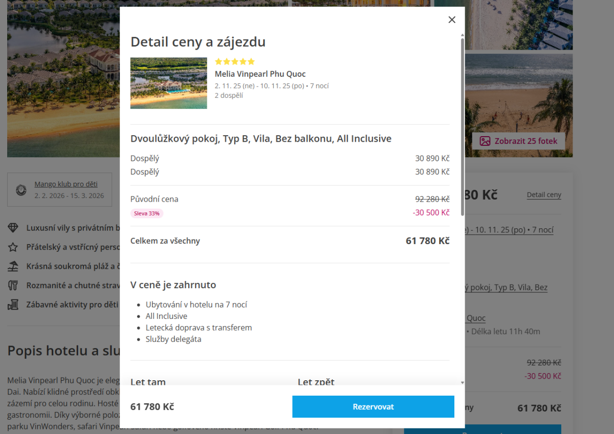Image resolution: width=614 pixels, height=434 pixels.
Task: Click the Melia Vinpearl hotel thumbnail
Action: click(x=169, y=83)
